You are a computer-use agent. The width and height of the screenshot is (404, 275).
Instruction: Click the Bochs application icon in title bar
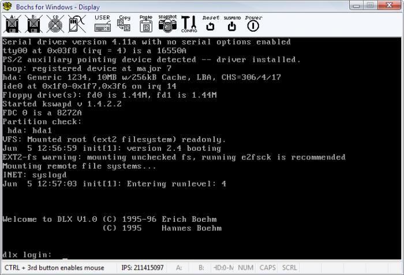(x=7, y=6)
